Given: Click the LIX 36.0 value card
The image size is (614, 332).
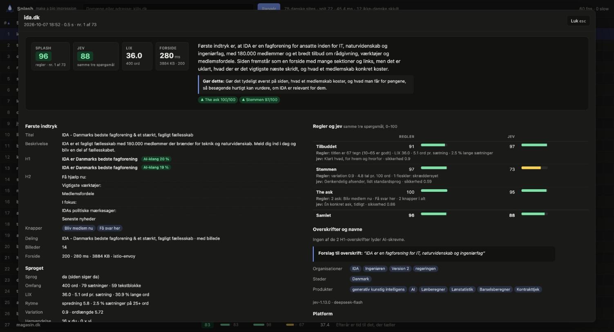Looking at the screenshot, I should (137, 56).
